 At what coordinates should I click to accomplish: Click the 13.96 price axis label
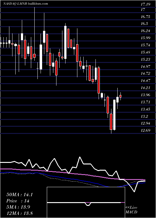coord(145,95)
